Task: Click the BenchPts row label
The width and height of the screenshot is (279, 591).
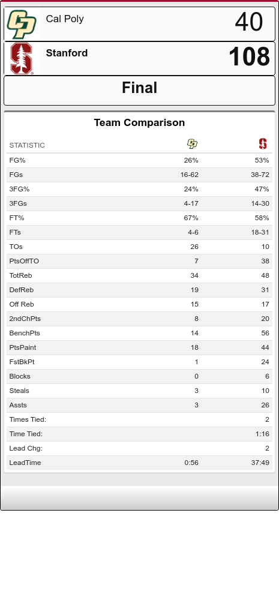Action: [25, 333]
